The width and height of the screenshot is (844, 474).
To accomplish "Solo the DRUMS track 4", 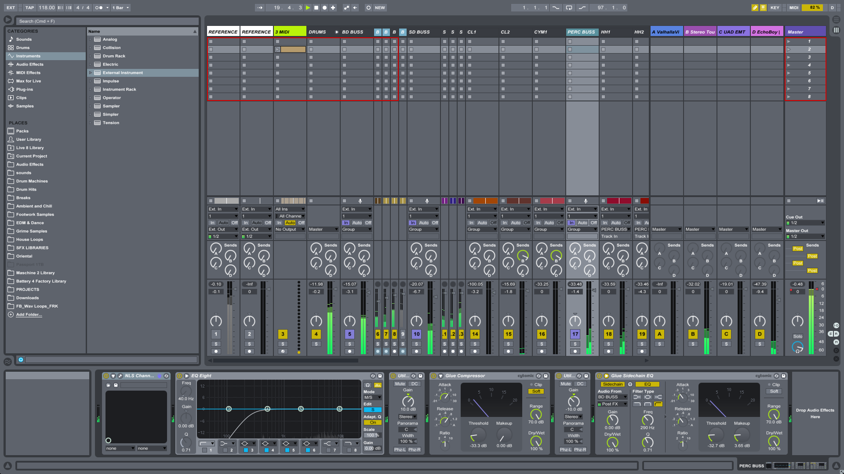I will [316, 344].
